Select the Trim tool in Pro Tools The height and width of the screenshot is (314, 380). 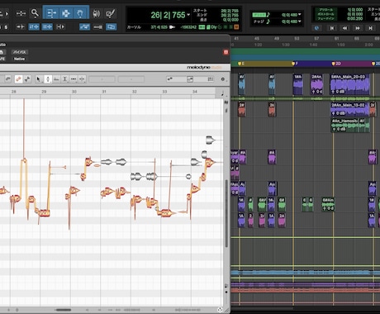(51, 13)
